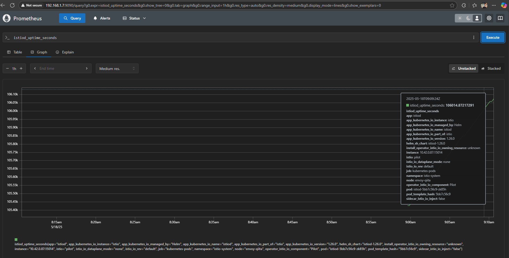Screen dimensions: 509x258
Task: Move end time later with right chevron
Action: click(87, 69)
